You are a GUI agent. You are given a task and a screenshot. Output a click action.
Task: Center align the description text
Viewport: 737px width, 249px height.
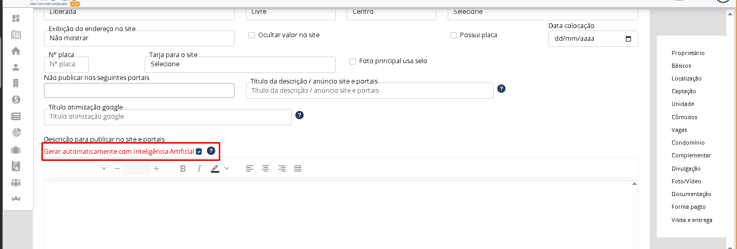coord(266,169)
